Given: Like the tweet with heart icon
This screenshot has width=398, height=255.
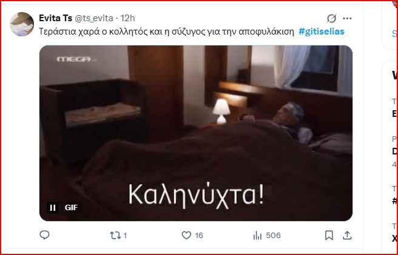Looking at the screenshot, I should coord(186,236).
